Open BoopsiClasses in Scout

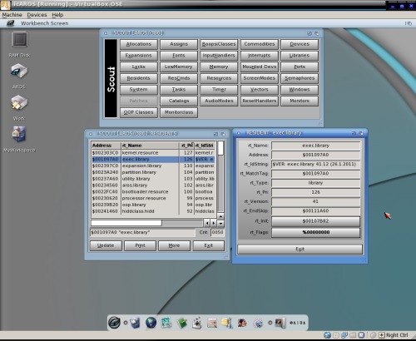click(x=219, y=44)
